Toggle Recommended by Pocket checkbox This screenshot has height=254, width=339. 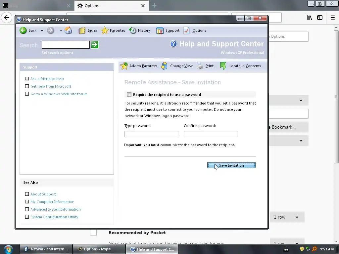coord(93,233)
